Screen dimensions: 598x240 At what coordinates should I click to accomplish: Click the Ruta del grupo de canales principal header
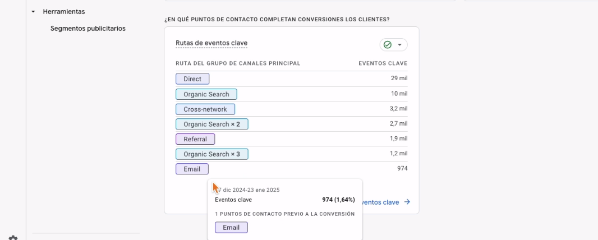coord(238,63)
